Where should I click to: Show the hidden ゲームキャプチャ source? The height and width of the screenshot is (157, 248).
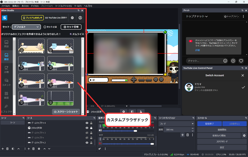(x=87, y=138)
